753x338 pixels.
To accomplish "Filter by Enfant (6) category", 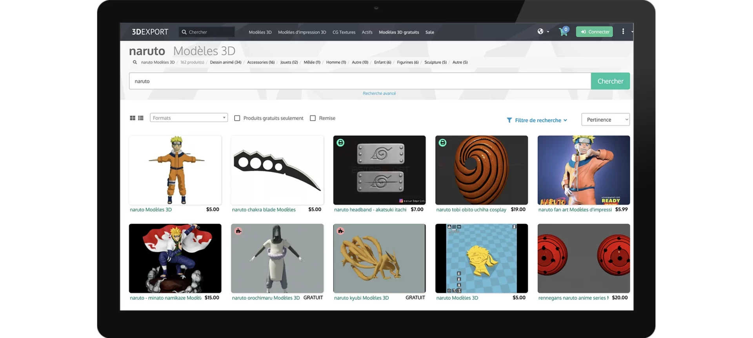I will 382,62.
